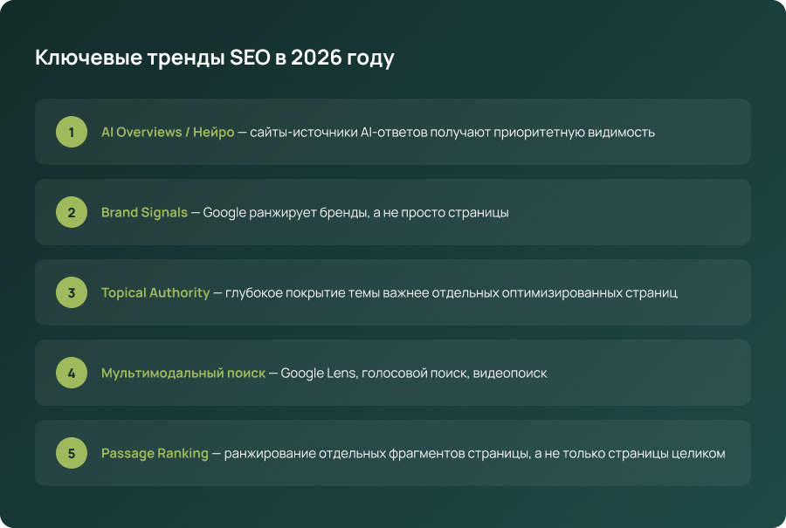Click the word "Нейро" in item one
Viewport: 786px width, 528px height.
point(213,133)
